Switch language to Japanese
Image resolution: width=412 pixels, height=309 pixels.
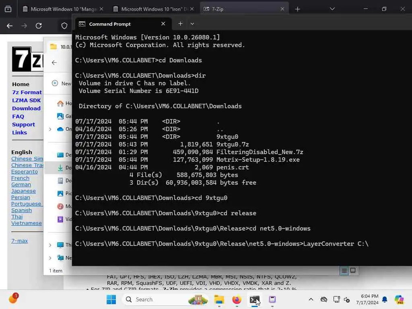pos(23,191)
